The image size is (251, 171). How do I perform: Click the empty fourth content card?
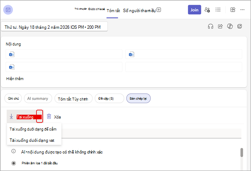pyautogui.click(x=183, y=67)
